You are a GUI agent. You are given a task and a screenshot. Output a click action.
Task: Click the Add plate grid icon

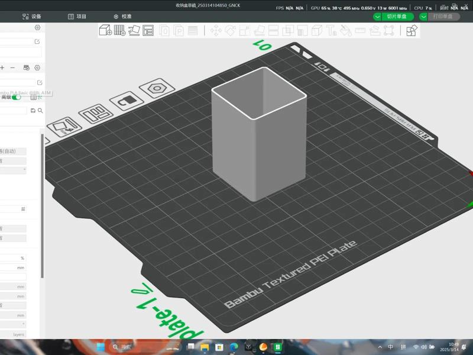(119, 30)
